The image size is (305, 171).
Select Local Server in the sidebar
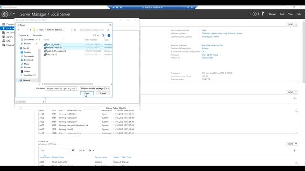click(x=8, y=28)
